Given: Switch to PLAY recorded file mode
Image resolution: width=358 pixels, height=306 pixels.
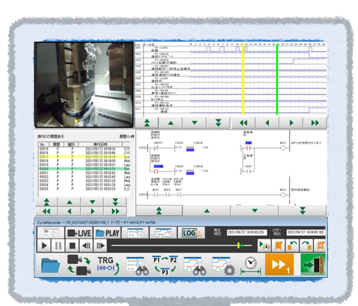Looking at the screenshot, I should click(x=108, y=232).
